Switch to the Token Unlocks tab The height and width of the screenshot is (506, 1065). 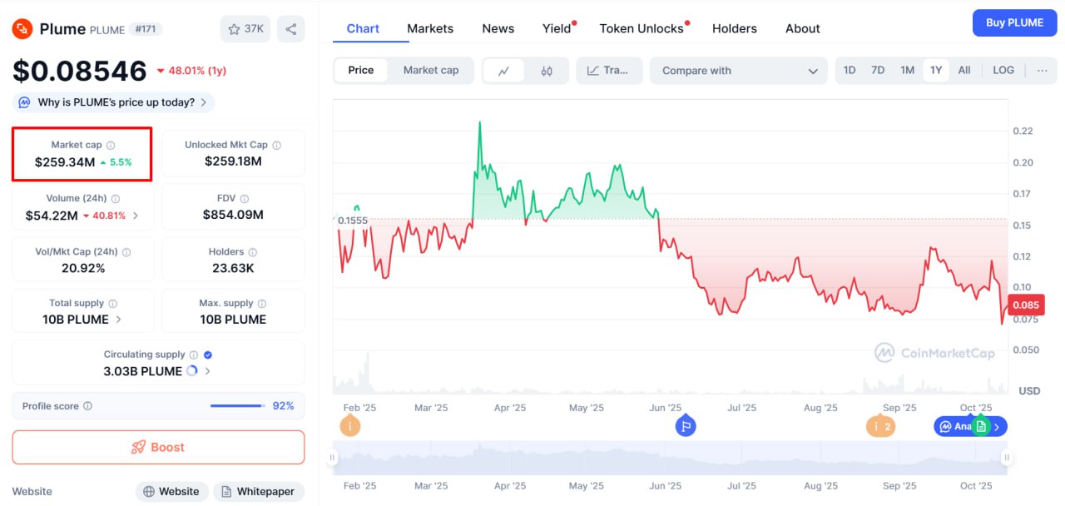[641, 28]
